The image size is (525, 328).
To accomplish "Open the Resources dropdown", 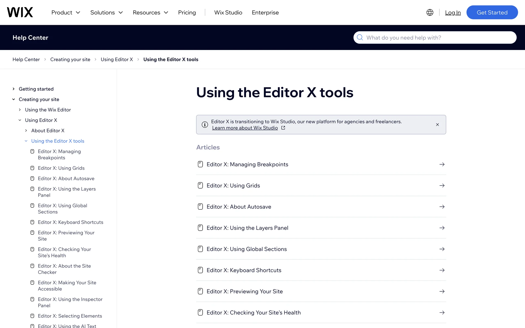I will (150, 13).
